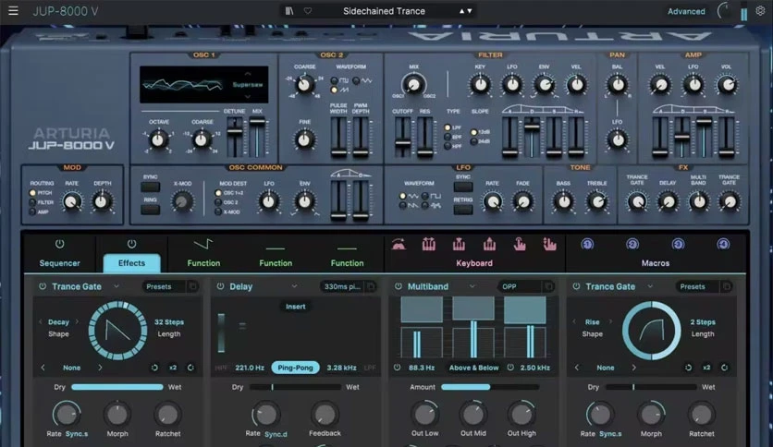
Task: Click the Sidechained Trance preset name
Action: (384, 11)
